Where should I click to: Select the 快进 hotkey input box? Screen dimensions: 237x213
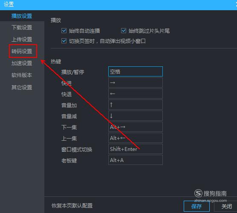[136, 82]
